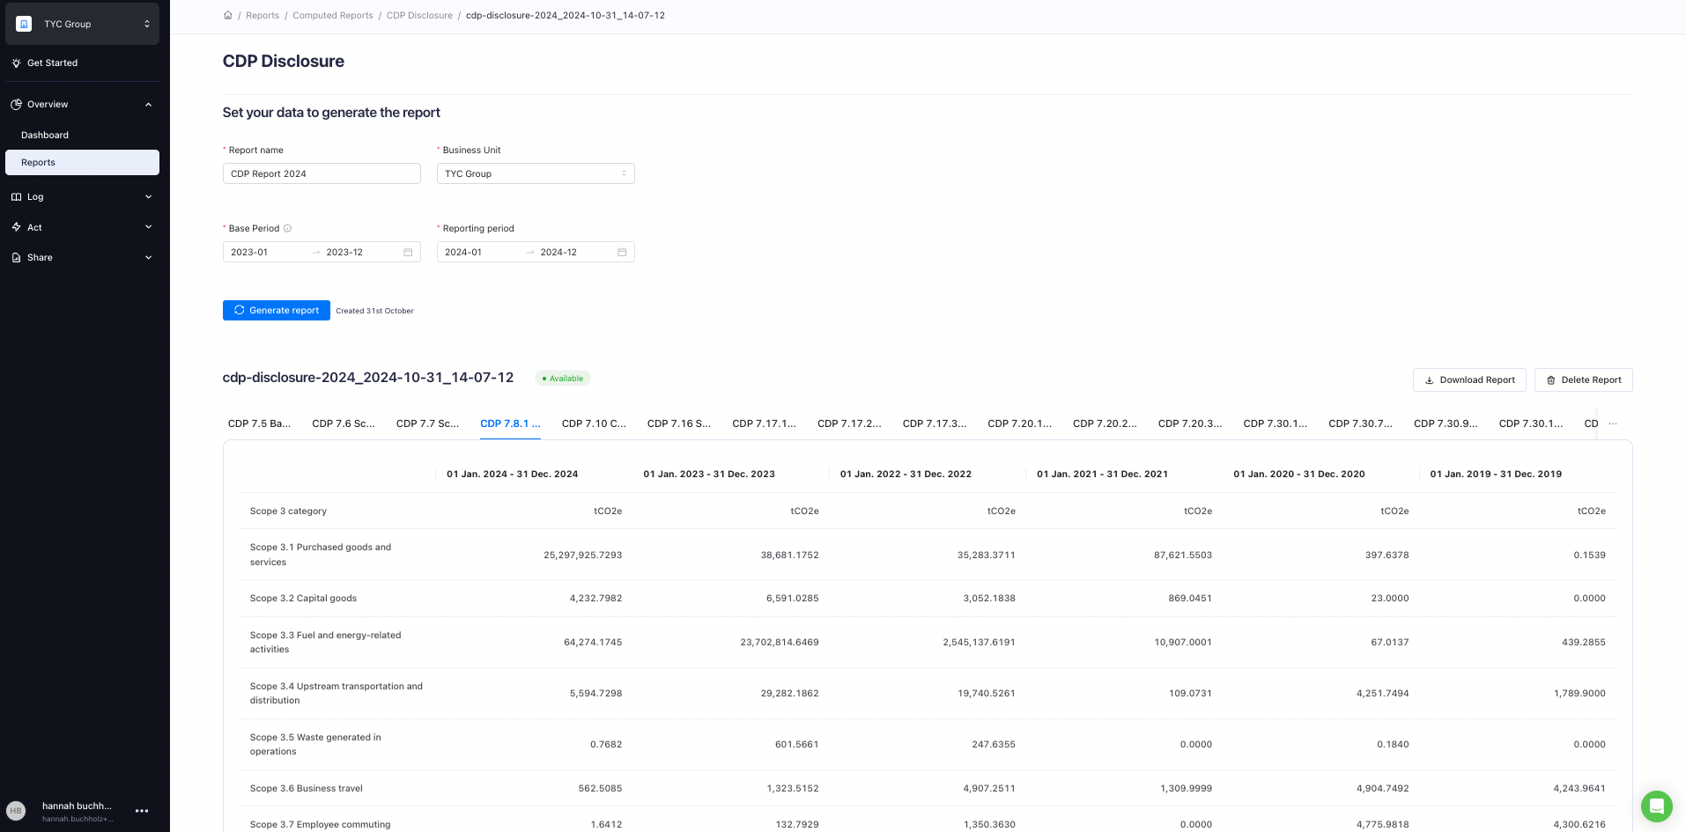Image resolution: width=1686 pixels, height=832 pixels.
Task: Open the Business Unit dropdown
Action: coord(536,173)
